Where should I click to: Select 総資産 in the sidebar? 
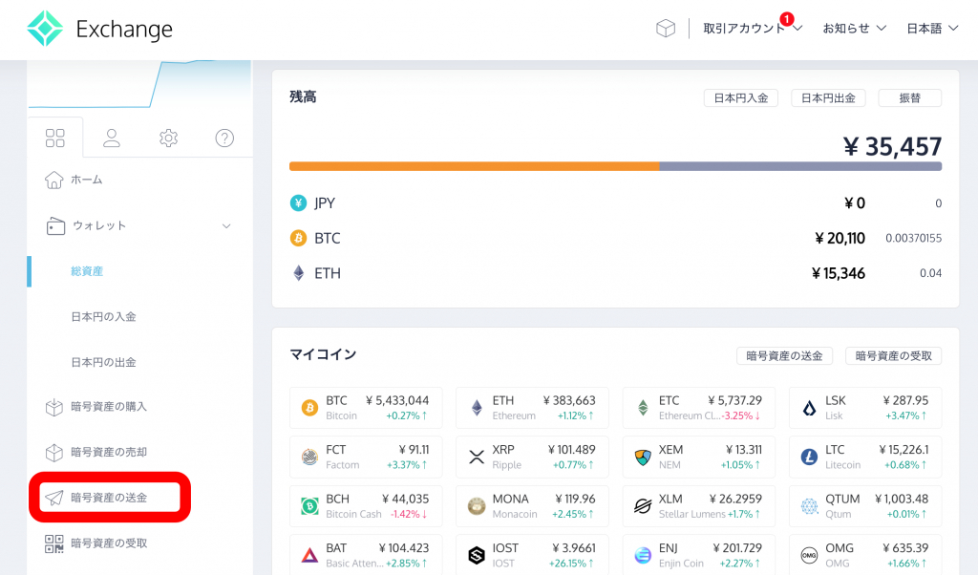pos(87,271)
